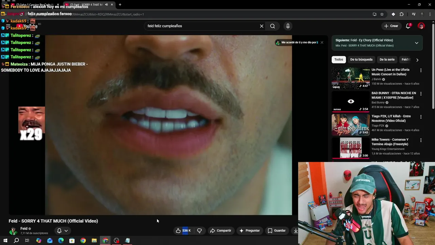Click the Compartir share button
The width and height of the screenshot is (435, 245).
click(x=221, y=231)
